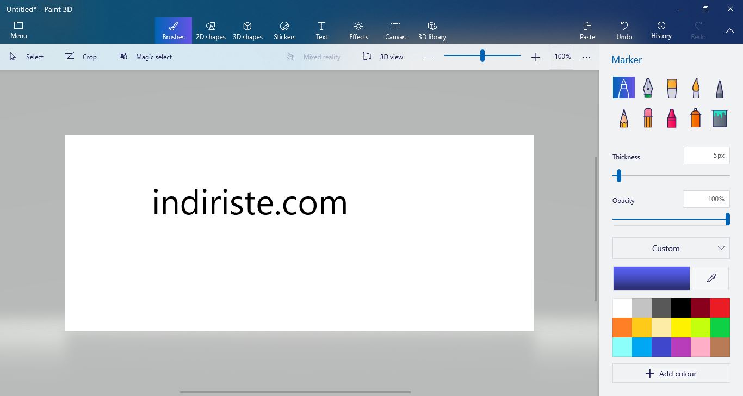743x396 pixels.
Task: Switch to the Effects tab
Action: pos(358,30)
